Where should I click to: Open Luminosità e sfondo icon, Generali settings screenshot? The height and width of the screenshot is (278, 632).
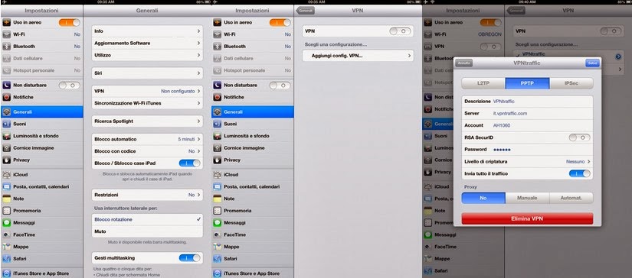(x=6, y=136)
